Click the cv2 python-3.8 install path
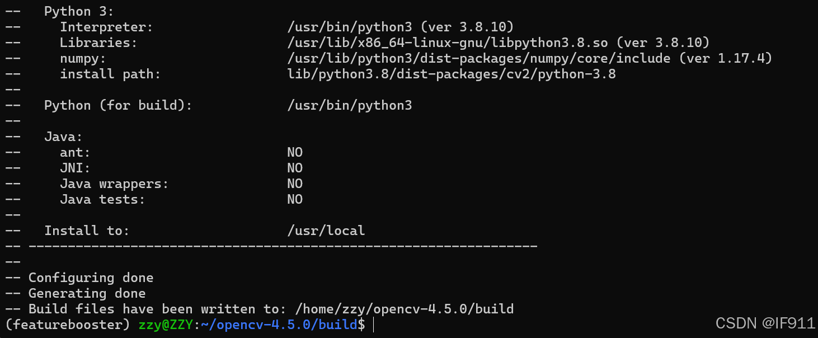Viewport: 818px width, 338px height. tap(451, 74)
